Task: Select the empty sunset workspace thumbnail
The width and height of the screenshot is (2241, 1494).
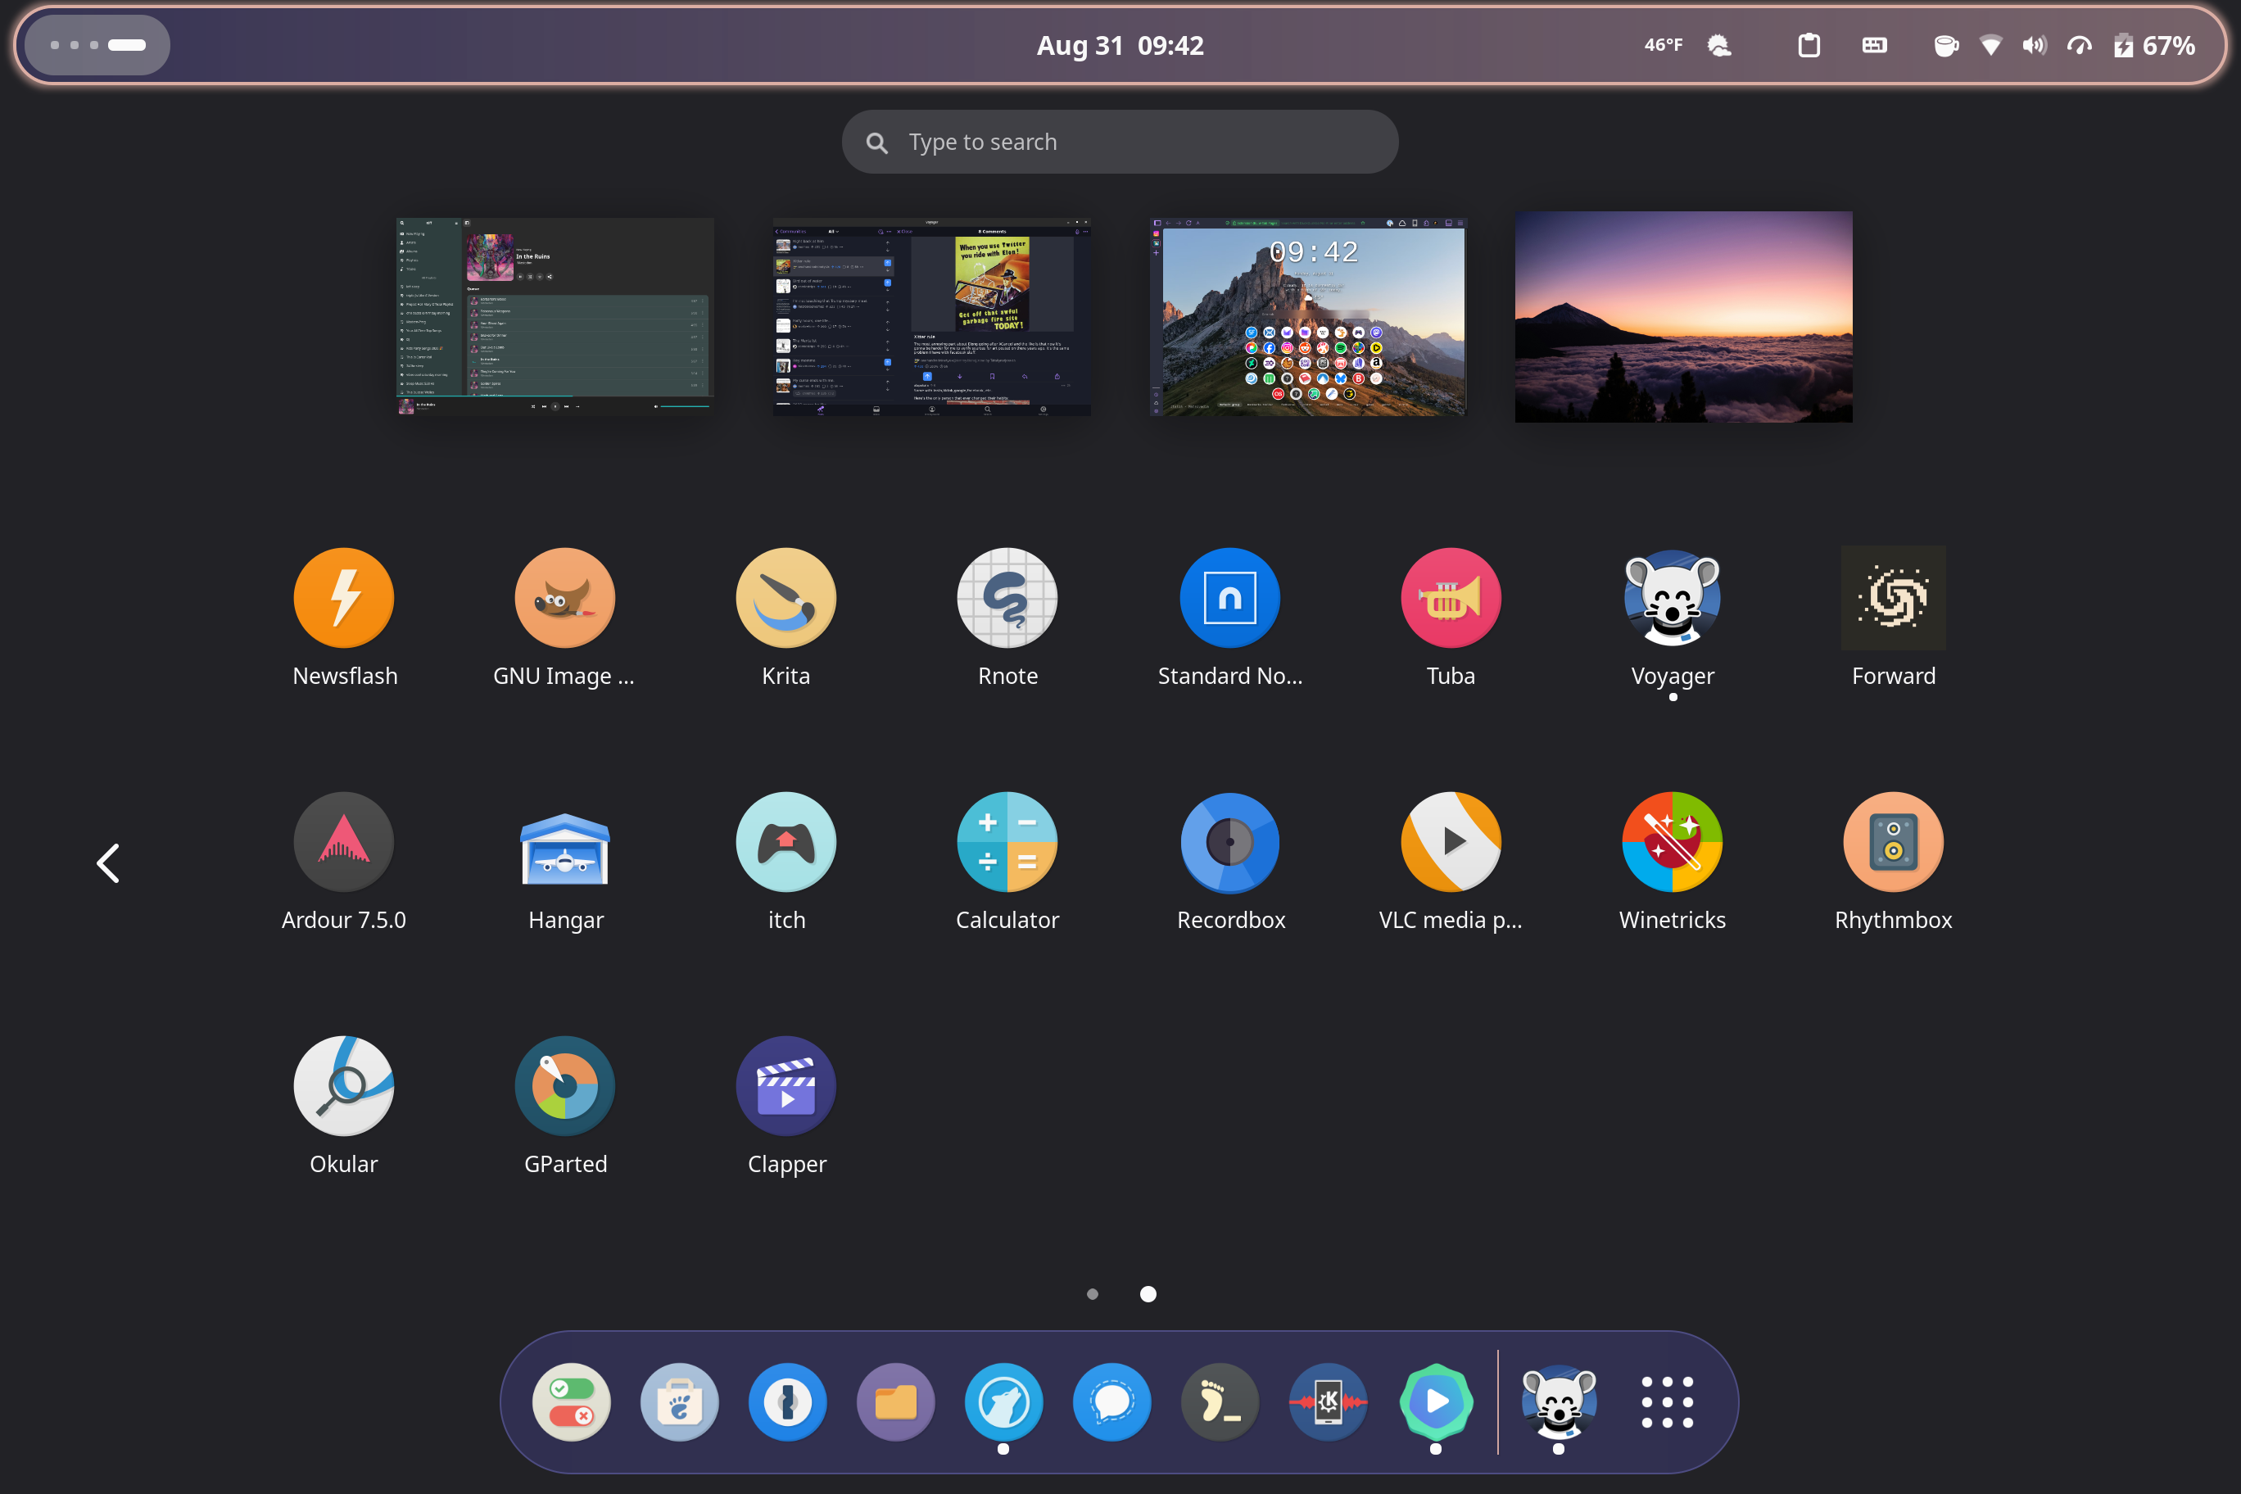Action: coord(1683,316)
